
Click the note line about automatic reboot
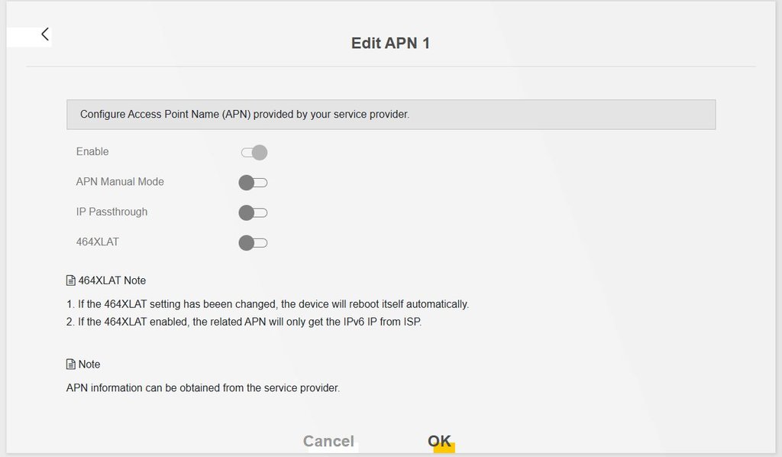(267, 304)
